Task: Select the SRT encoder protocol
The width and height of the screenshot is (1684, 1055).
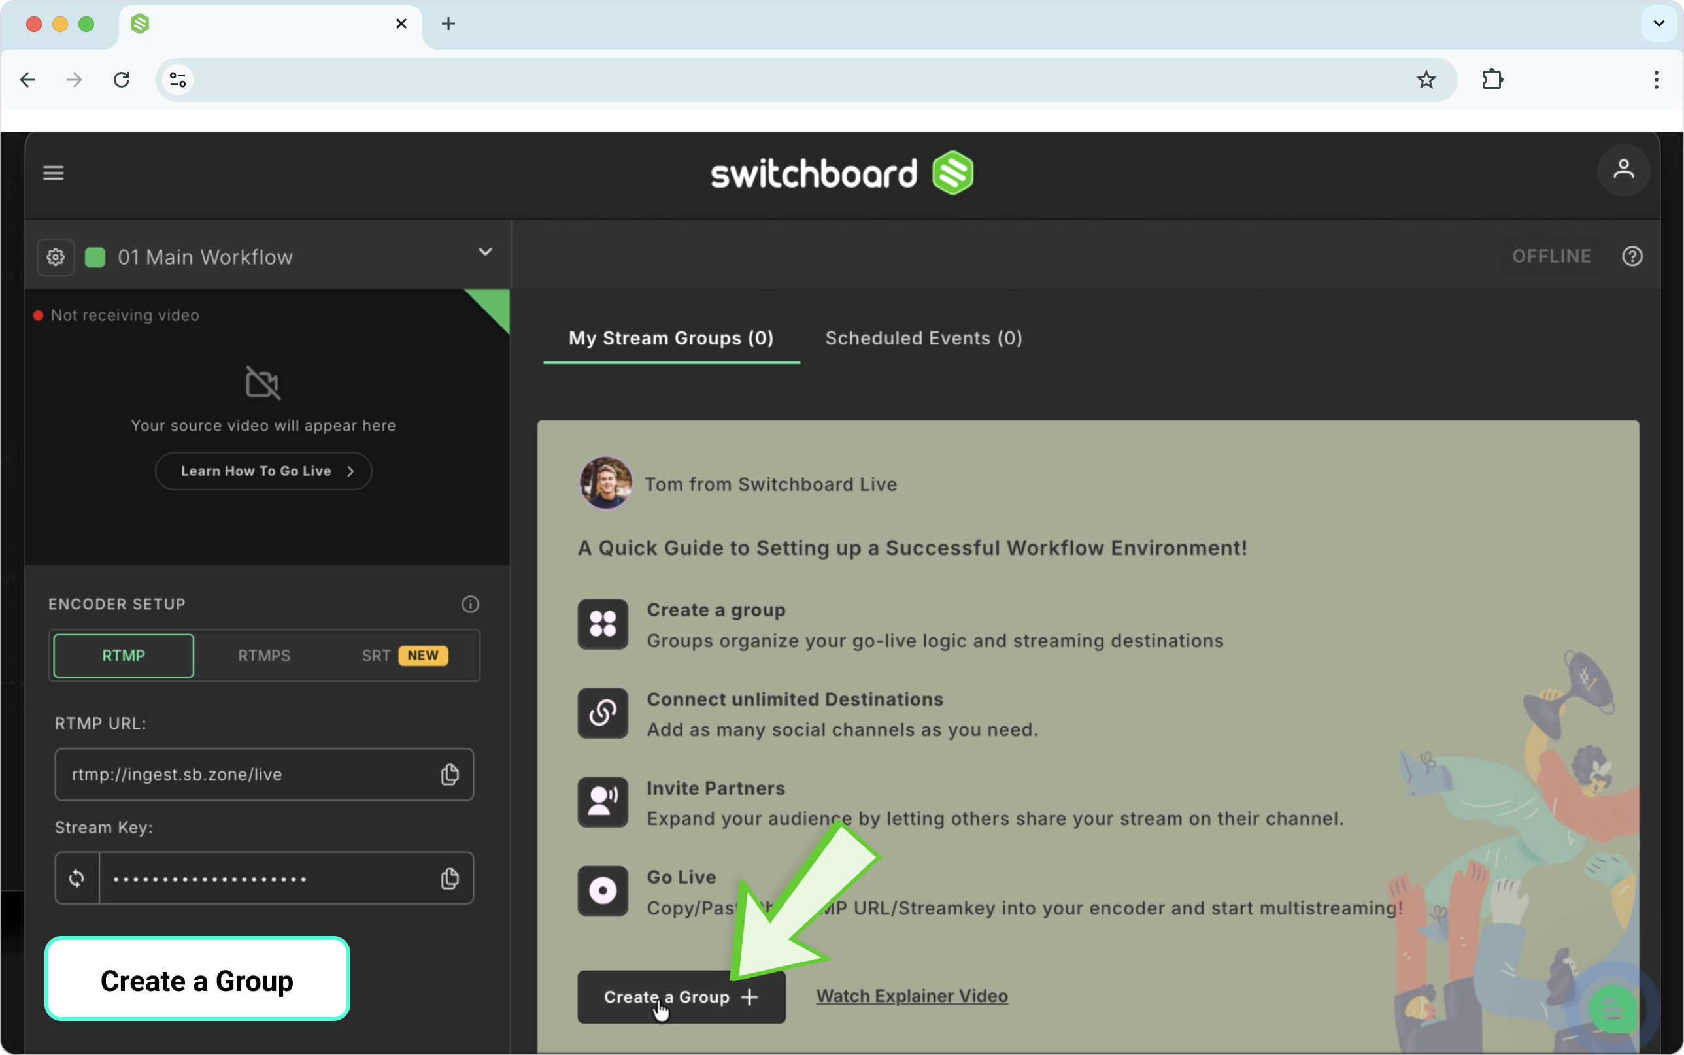Action: pos(405,656)
